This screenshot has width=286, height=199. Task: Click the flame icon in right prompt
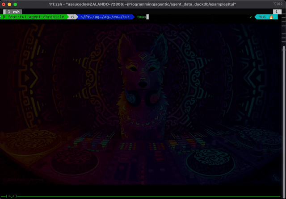point(271,17)
